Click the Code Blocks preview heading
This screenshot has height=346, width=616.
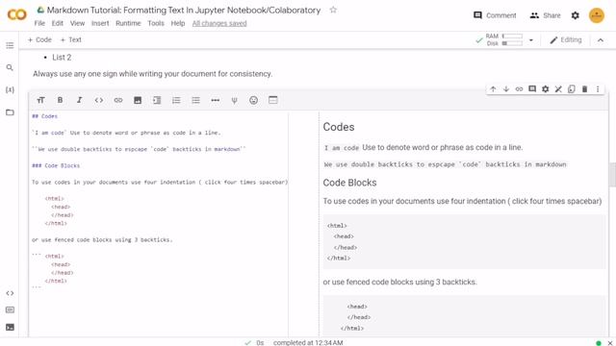tap(349, 183)
